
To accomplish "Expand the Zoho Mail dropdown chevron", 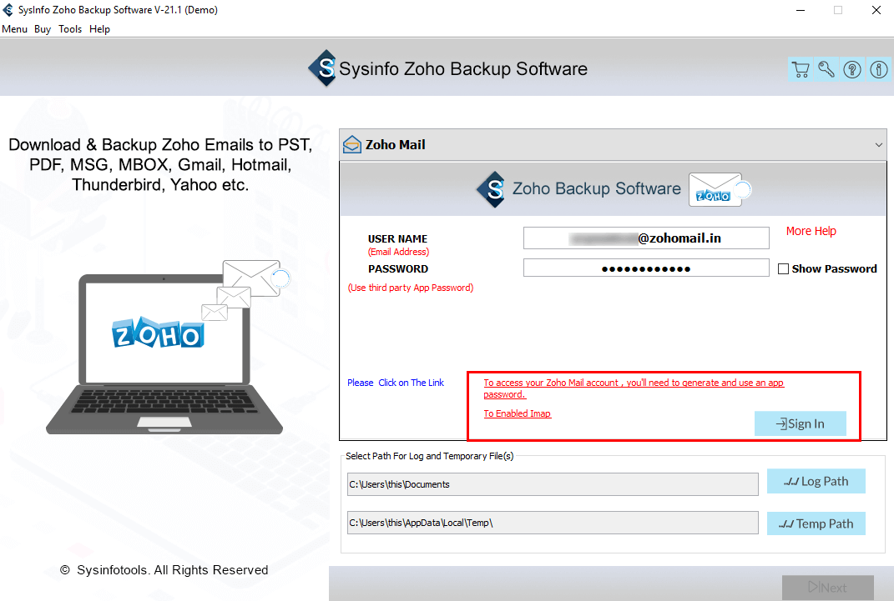I will [x=879, y=145].
